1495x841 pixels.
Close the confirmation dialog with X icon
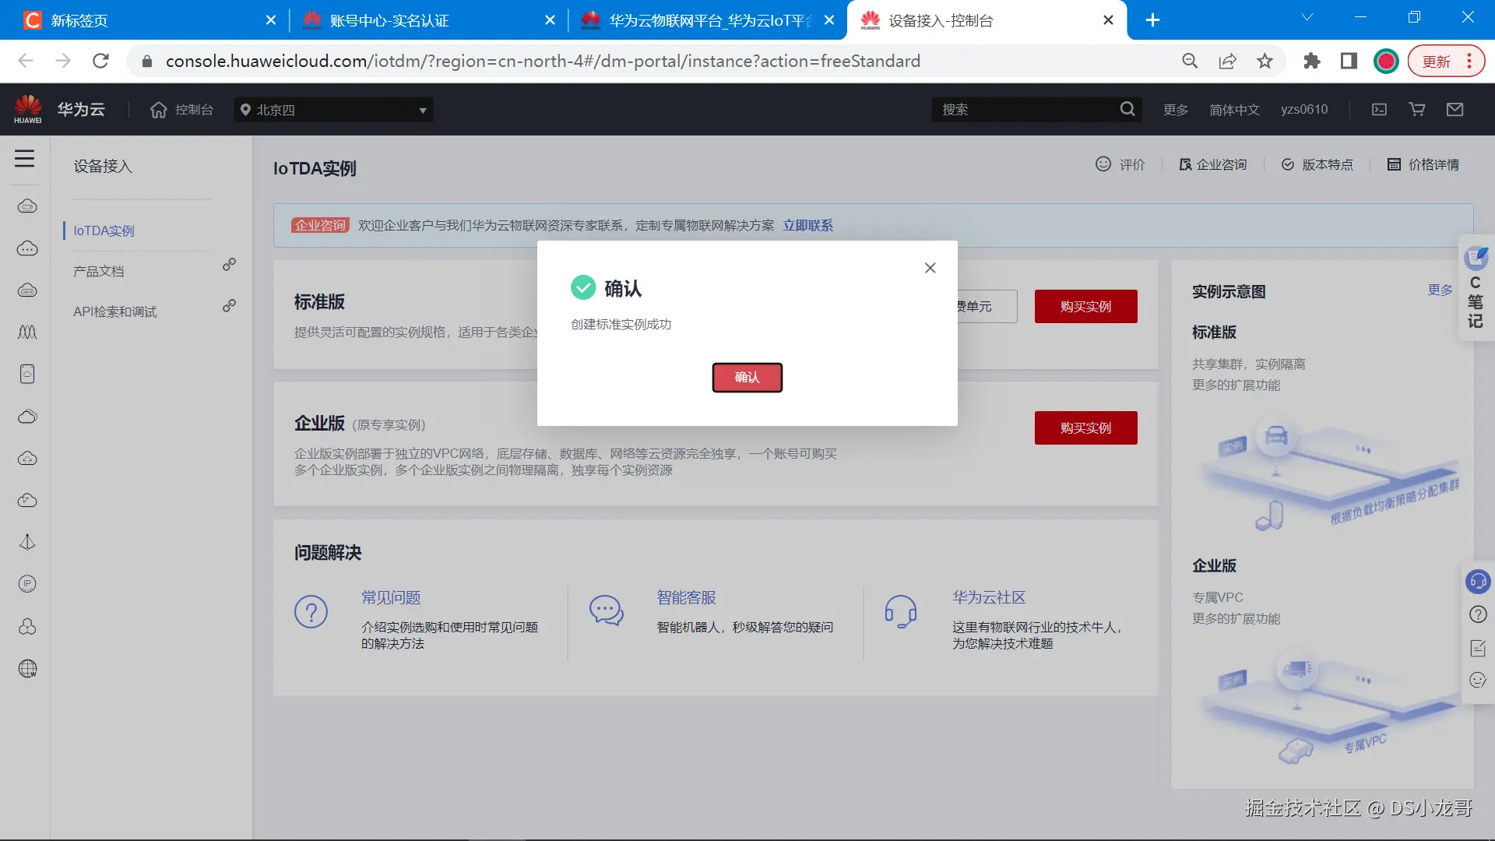tap(930, 268)
